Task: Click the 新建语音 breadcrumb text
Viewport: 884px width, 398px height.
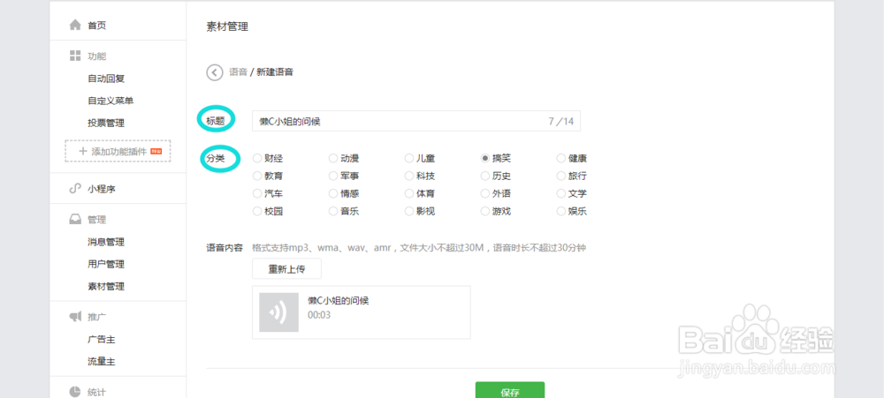Action: click(x=275, y=72)
